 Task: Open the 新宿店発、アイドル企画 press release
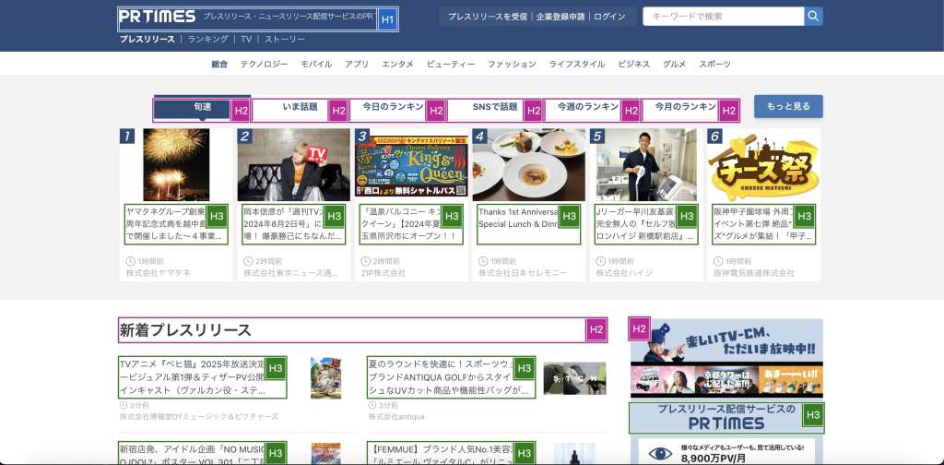202,453
